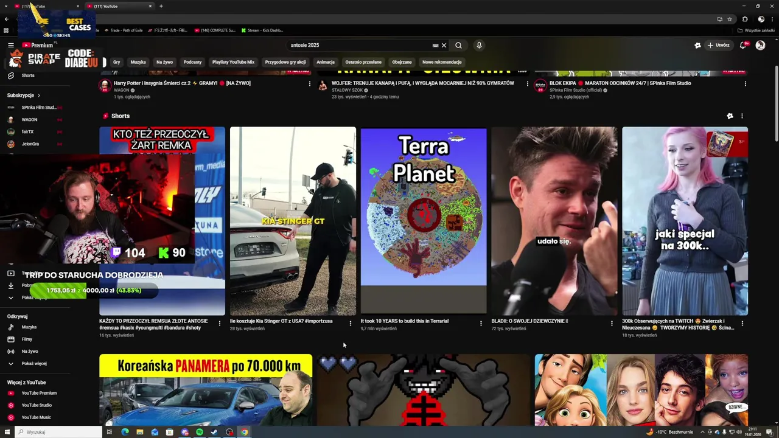779x438 pixels.
Task: Open Chrome profile avatar in toolbar
Action: tap(761, 19)
